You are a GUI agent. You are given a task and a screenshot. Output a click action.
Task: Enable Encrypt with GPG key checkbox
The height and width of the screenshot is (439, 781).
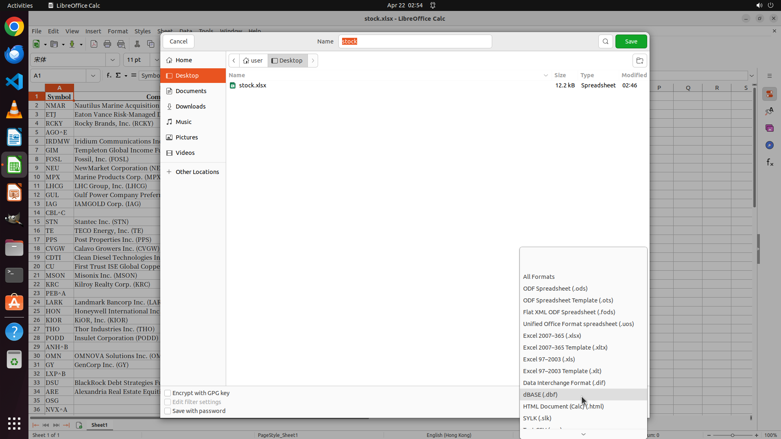pos(168,393)
